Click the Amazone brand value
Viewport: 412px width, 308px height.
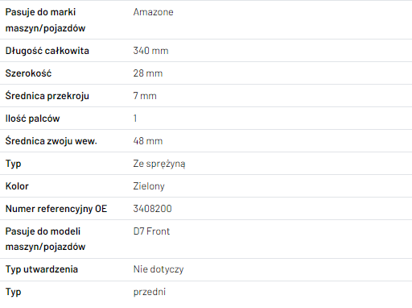153,12
